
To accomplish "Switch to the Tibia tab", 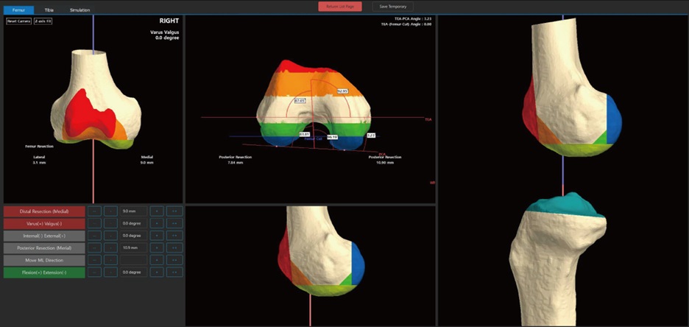I will [49, 10].
